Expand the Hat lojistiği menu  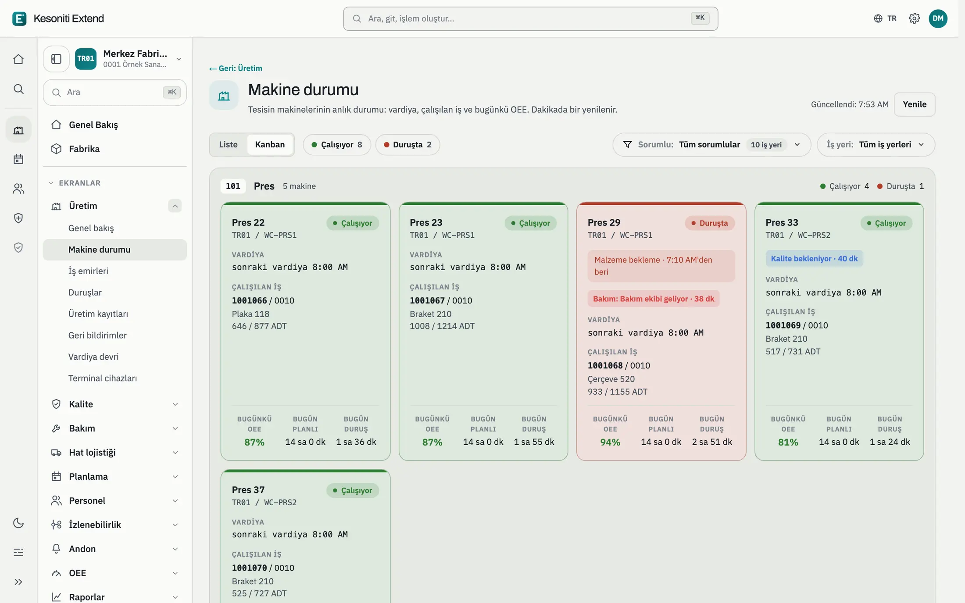(115, 452)
